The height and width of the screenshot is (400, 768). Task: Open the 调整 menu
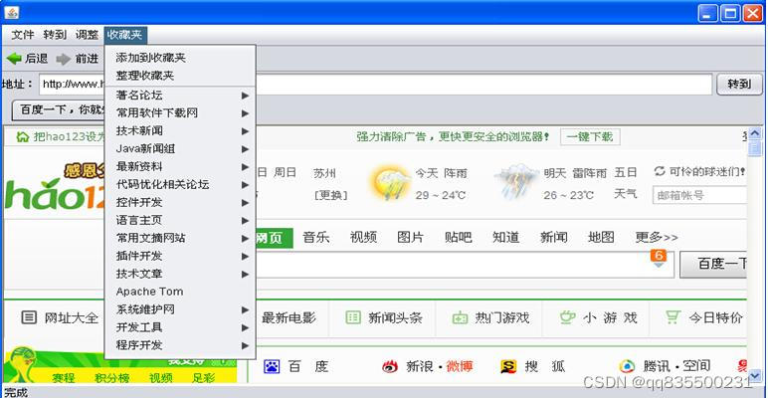tap(87, 35)
